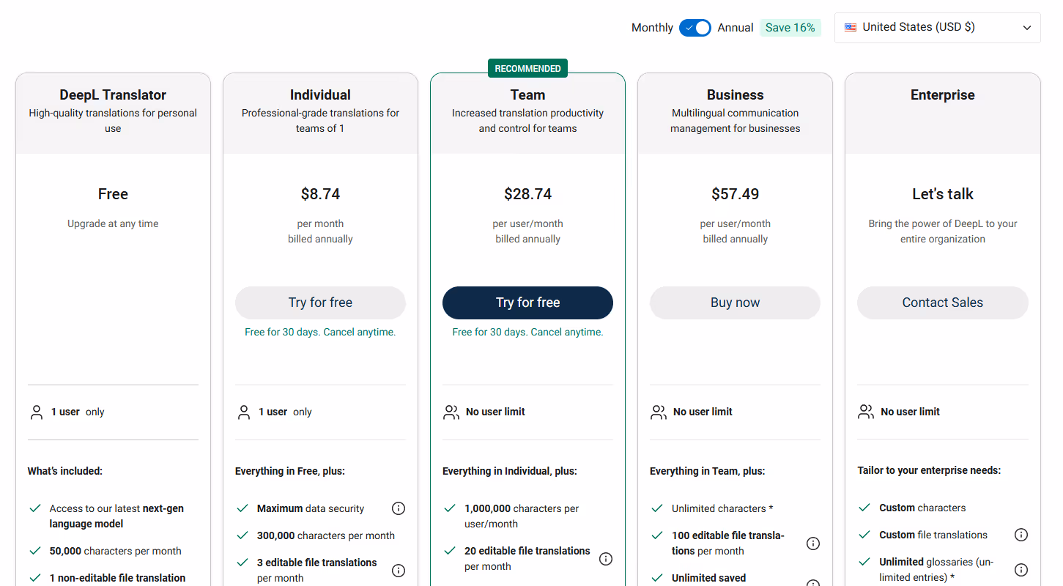
Task: Expand currency selector chevron arrow
Action: [1027, 28]
